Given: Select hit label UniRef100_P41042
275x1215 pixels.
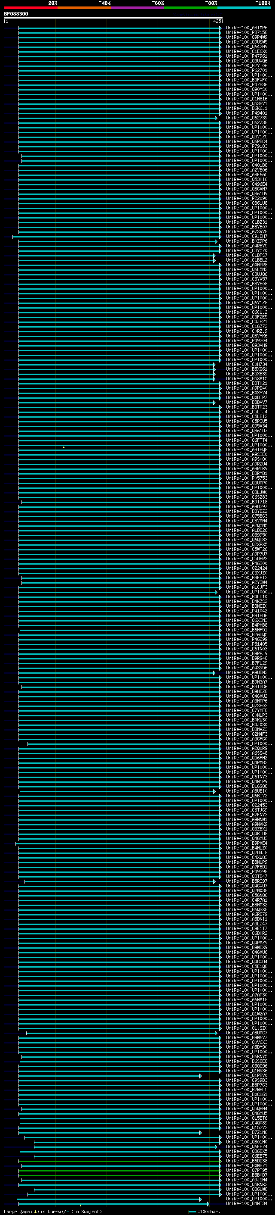Looking at the screenshot, I should [246, 611].
